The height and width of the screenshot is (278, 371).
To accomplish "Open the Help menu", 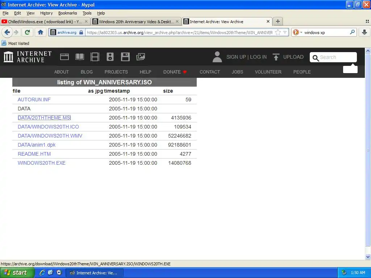I will 101,13.
